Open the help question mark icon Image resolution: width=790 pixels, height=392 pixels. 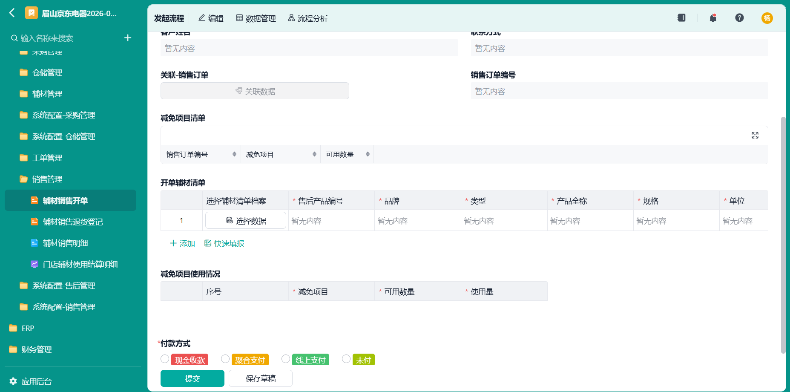click(739, 18)
